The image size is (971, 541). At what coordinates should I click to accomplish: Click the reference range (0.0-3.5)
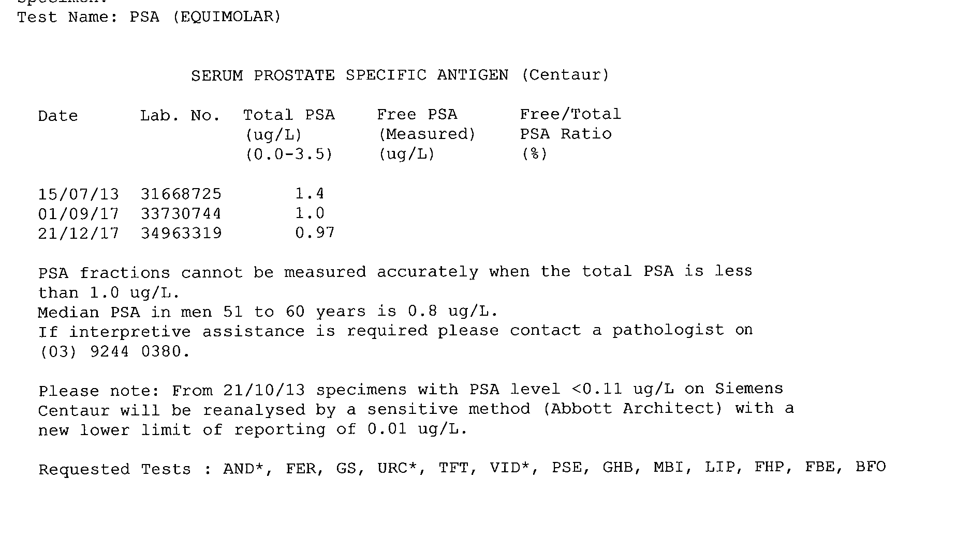point(289,154)
